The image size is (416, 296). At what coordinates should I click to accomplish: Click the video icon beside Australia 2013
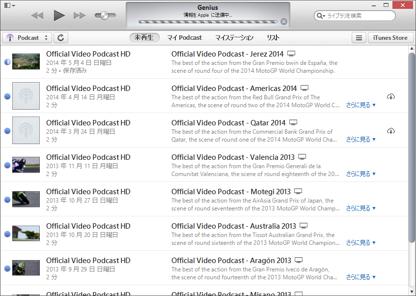tap(304, 226)
